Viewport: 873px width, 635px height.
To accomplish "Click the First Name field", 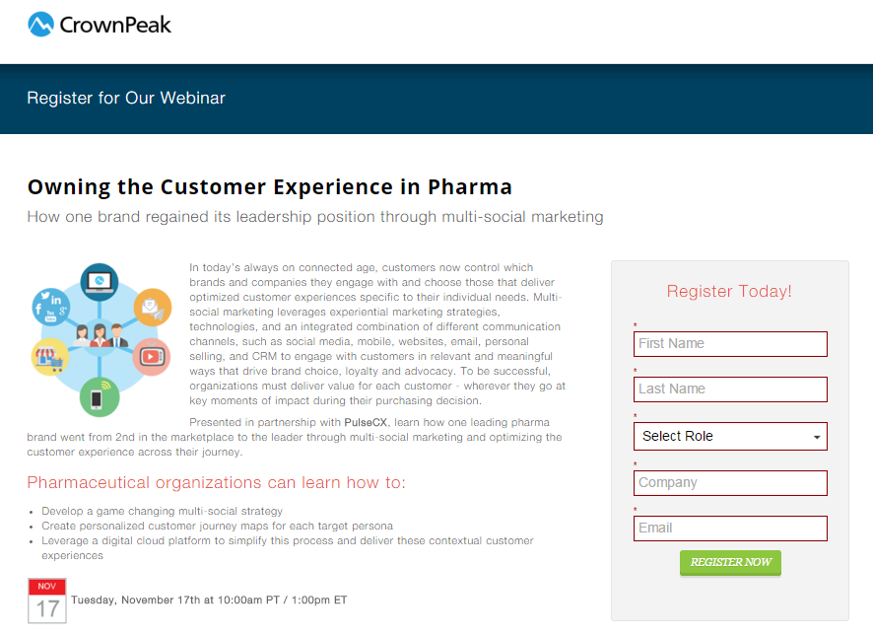I will 730,343.
